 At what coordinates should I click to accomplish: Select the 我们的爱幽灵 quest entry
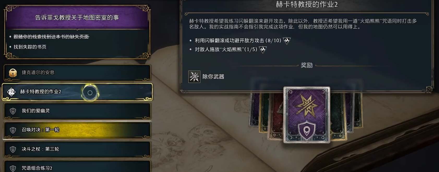[77, 111]
